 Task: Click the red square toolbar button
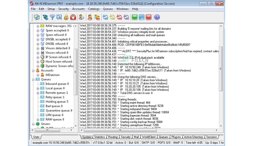(149, 17)
